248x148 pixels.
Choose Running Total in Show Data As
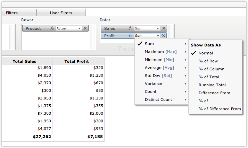point(212,85)
